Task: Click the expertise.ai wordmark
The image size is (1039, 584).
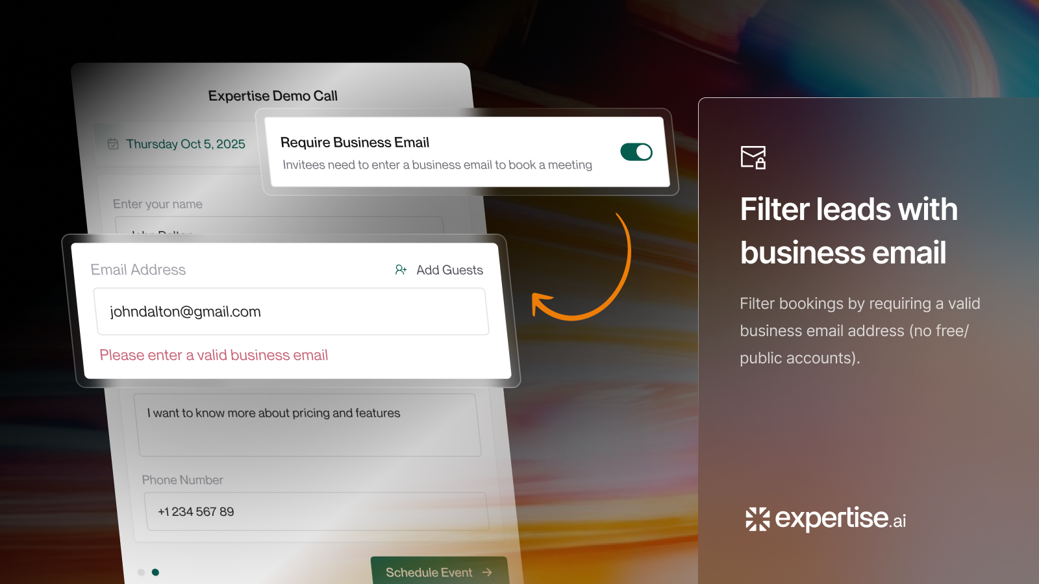Action: tap(838, 518)
